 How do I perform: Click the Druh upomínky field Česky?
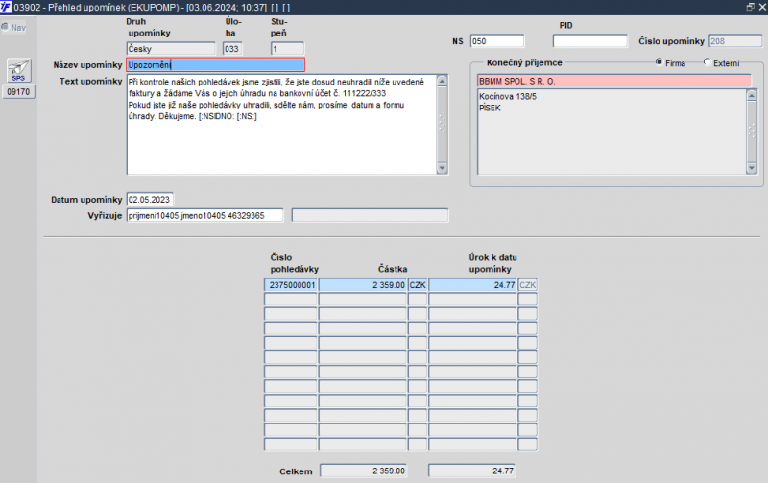click(171, 49)
